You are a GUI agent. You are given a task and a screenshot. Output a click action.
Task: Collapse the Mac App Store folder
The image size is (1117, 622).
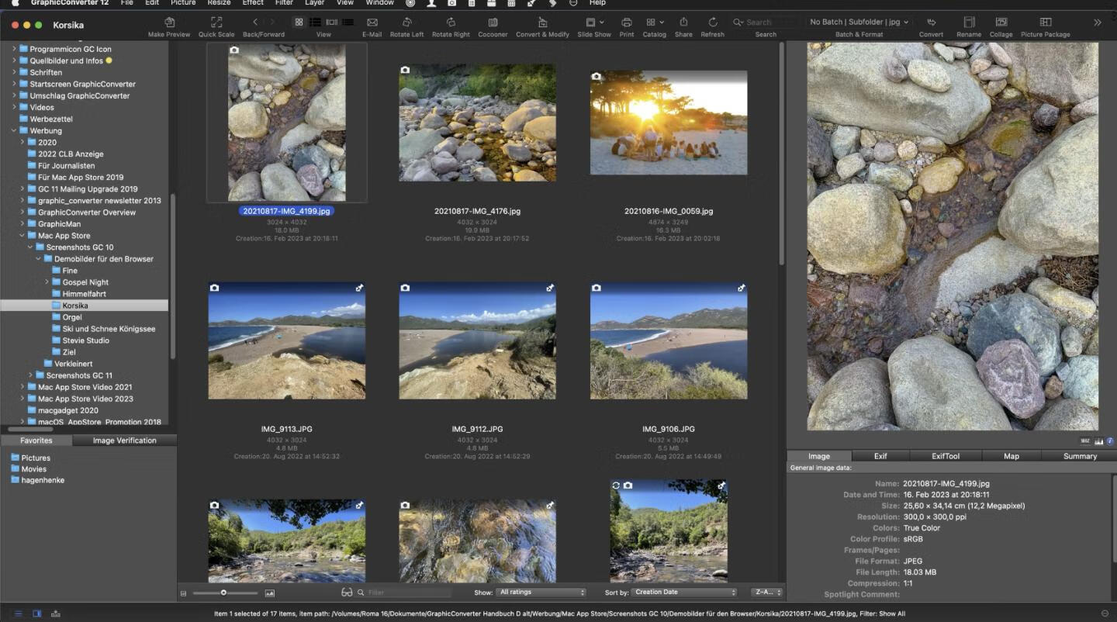[22, 236]
